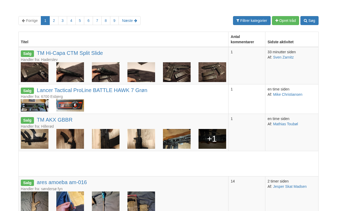Go to pagination page 5
Image resolution: width=337 pixels, height=211 pixels.
click(x=80, y=21)
